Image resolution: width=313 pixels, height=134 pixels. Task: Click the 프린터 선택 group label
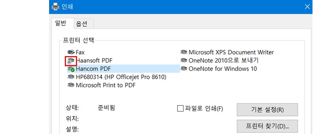(x=78, y=40)
